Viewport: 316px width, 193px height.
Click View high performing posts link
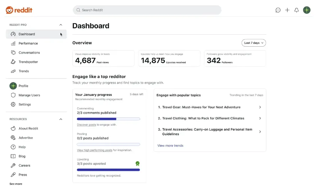point(95,150)
